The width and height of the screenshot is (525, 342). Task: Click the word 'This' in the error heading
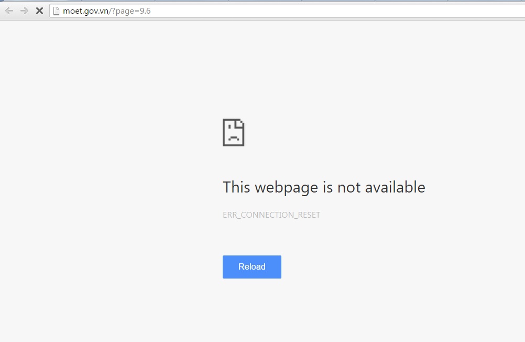(x=236, y=187)
